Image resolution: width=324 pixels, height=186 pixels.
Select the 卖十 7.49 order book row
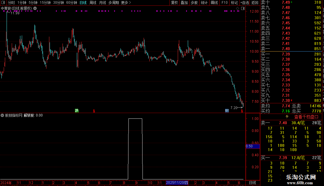(291, 2)
